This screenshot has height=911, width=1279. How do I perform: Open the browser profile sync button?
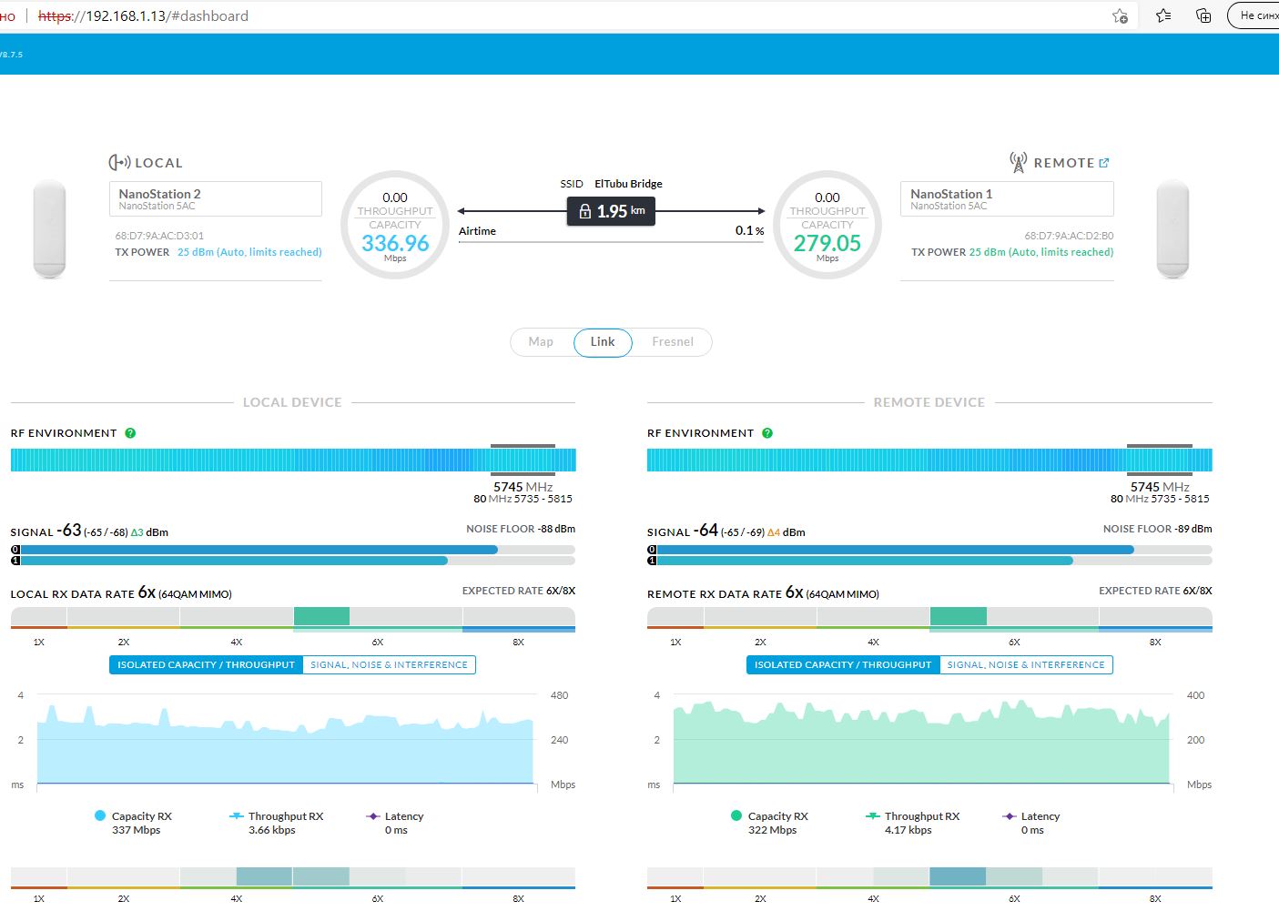1254,15
